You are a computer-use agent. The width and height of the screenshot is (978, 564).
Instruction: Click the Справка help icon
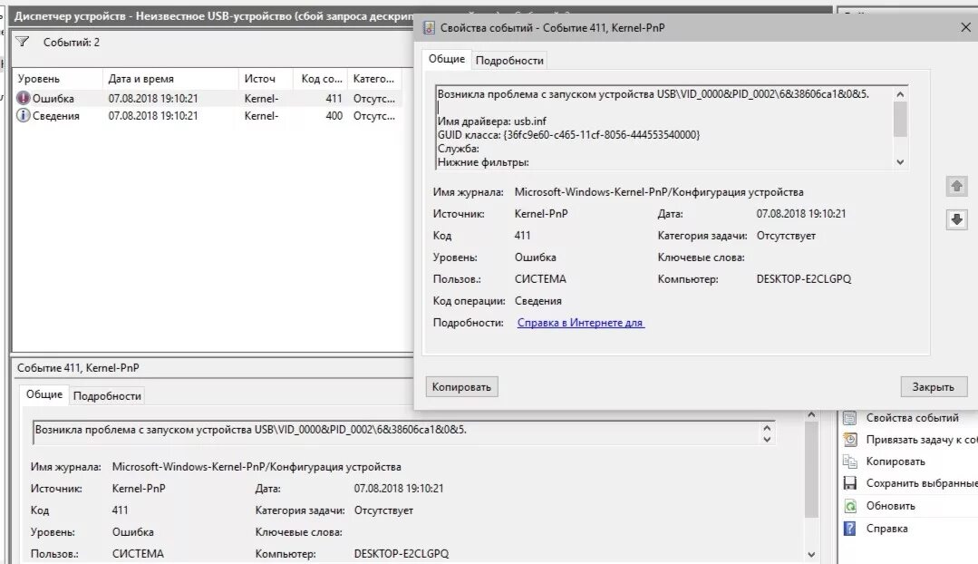pos(849,529)
